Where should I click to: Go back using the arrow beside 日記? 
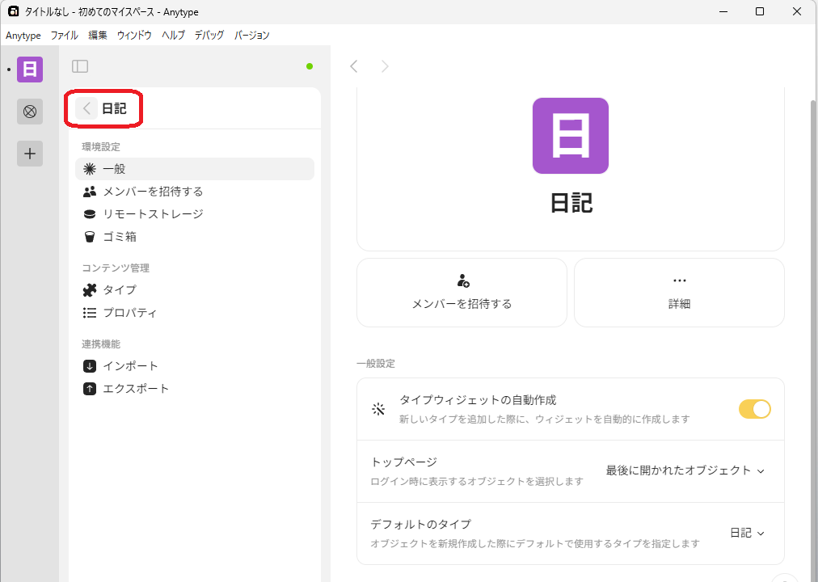click(86, 108)
